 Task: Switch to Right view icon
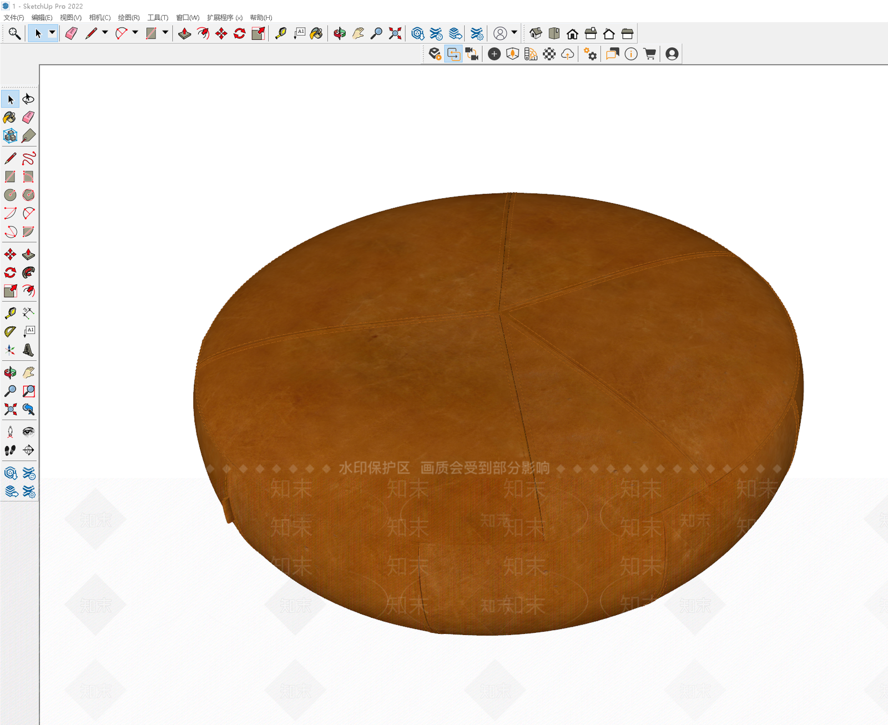pos(591,34)
